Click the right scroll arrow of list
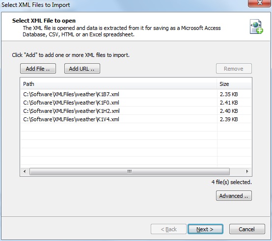 247,171
